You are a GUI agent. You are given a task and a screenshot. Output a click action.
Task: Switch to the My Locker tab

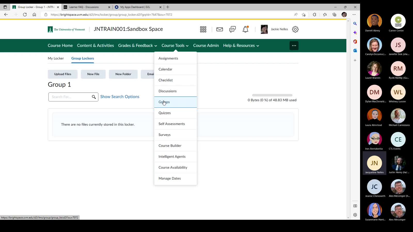click(x=56, y=59)
